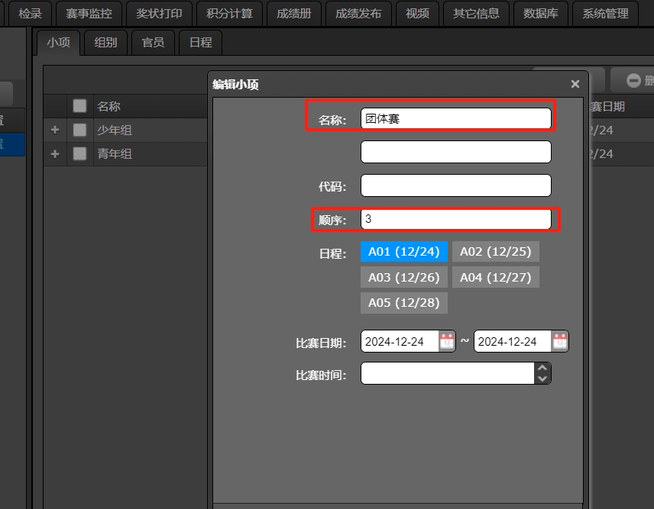Close the 编辑小项 dialog
The image size is (654, 509).
click(575, 84)
